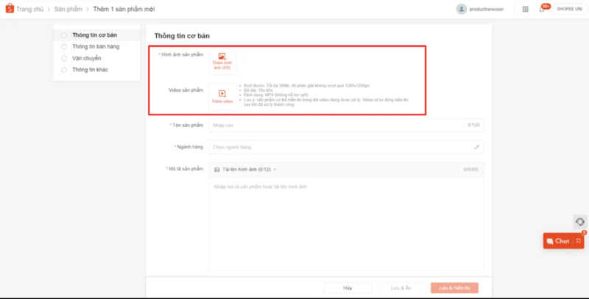Image resolution: width=589 pixels, height=299 pixels.
Task: Click the 0/120 character counter
Action: [x=473, y=125]
